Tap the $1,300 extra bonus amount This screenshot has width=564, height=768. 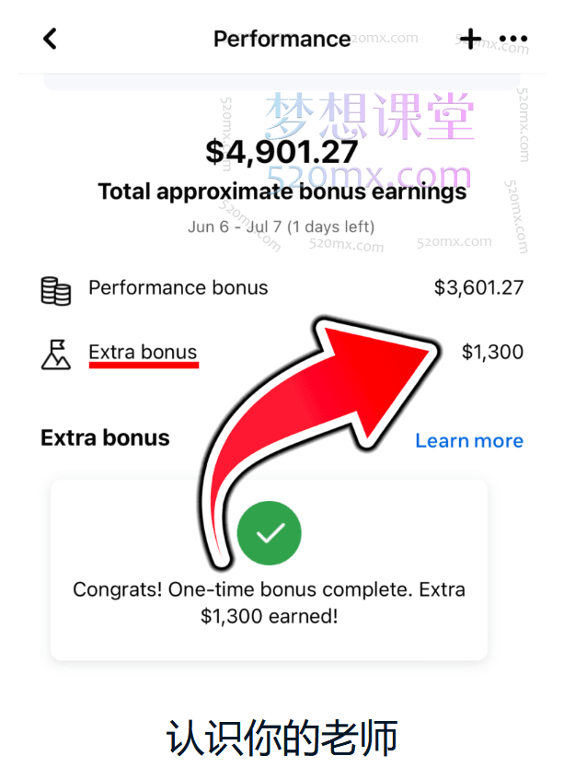pos(492,352)
